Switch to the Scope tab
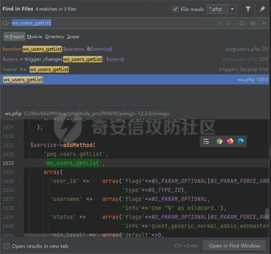The image size is (271, 254). tap(73, 37)
